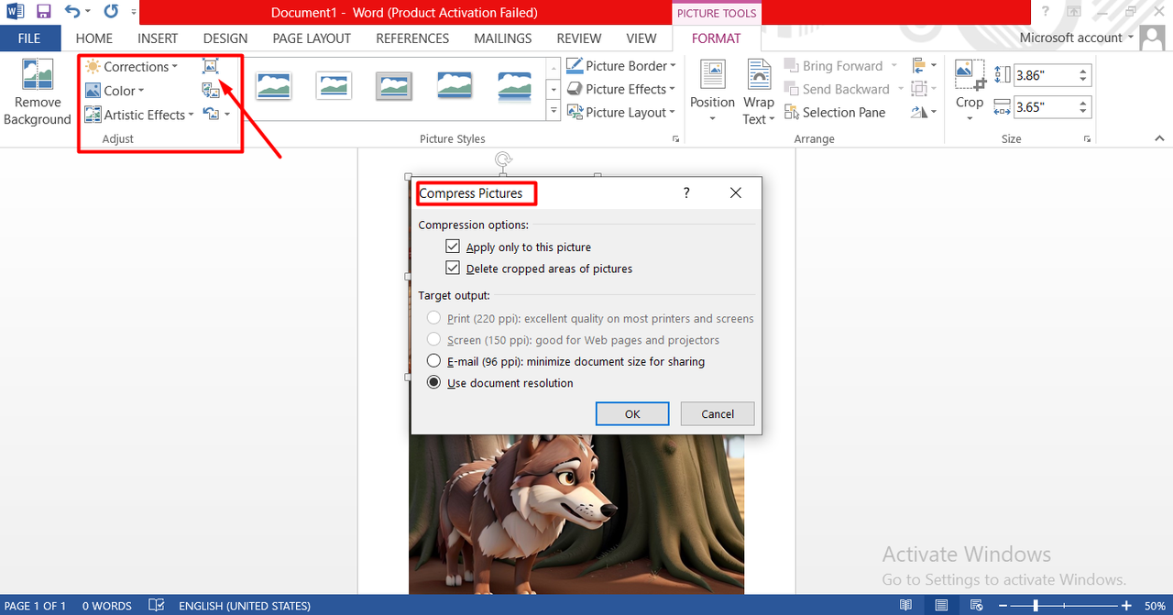The image size is (1173, 615).
Task: Click the Position icon in Arrange group
Action: click(x=712, y=73)
